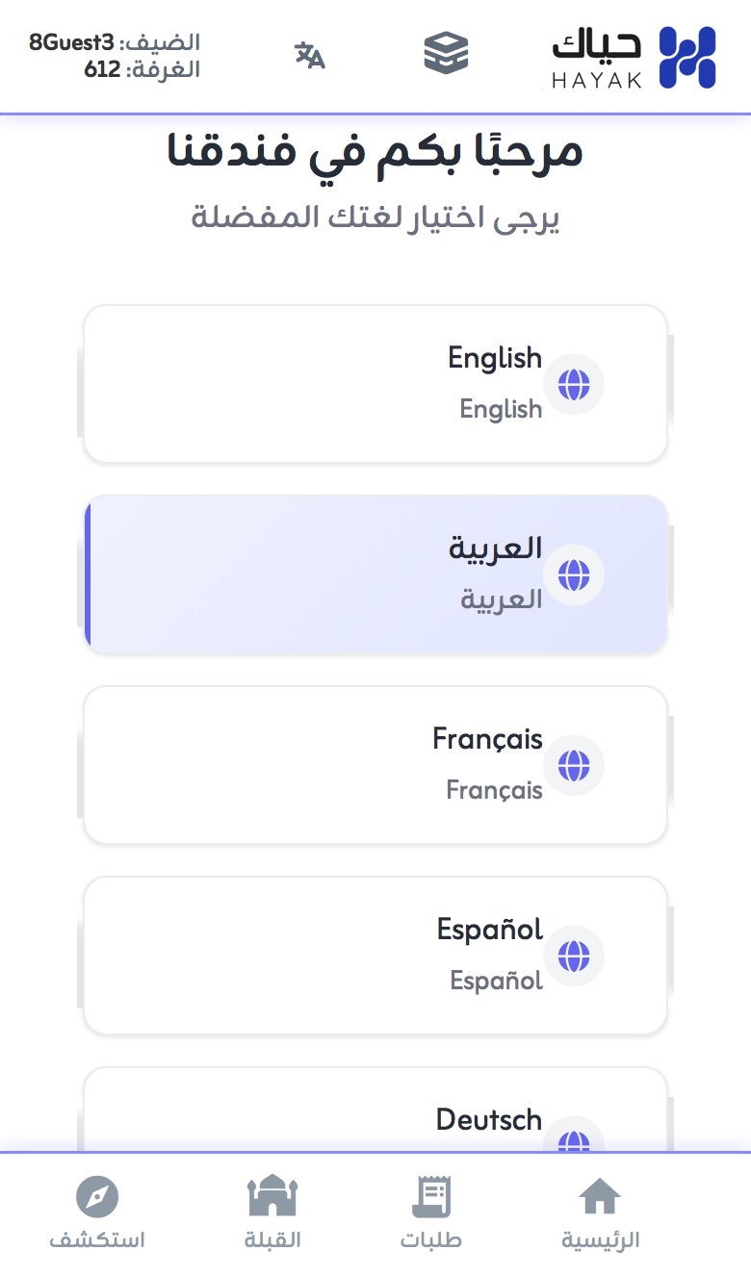Choose Deutsch from the language list
The height and width of the screenshot is (1276, 751).
tap(375, 1121)
